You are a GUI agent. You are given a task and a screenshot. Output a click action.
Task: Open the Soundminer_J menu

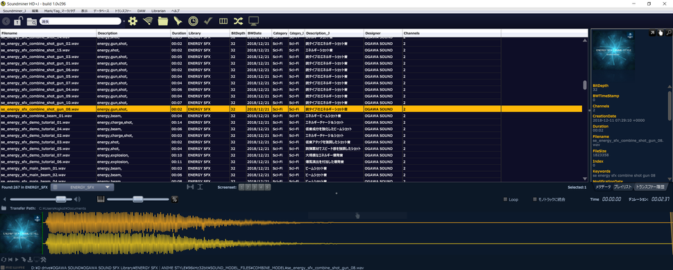tap(14, 10)
